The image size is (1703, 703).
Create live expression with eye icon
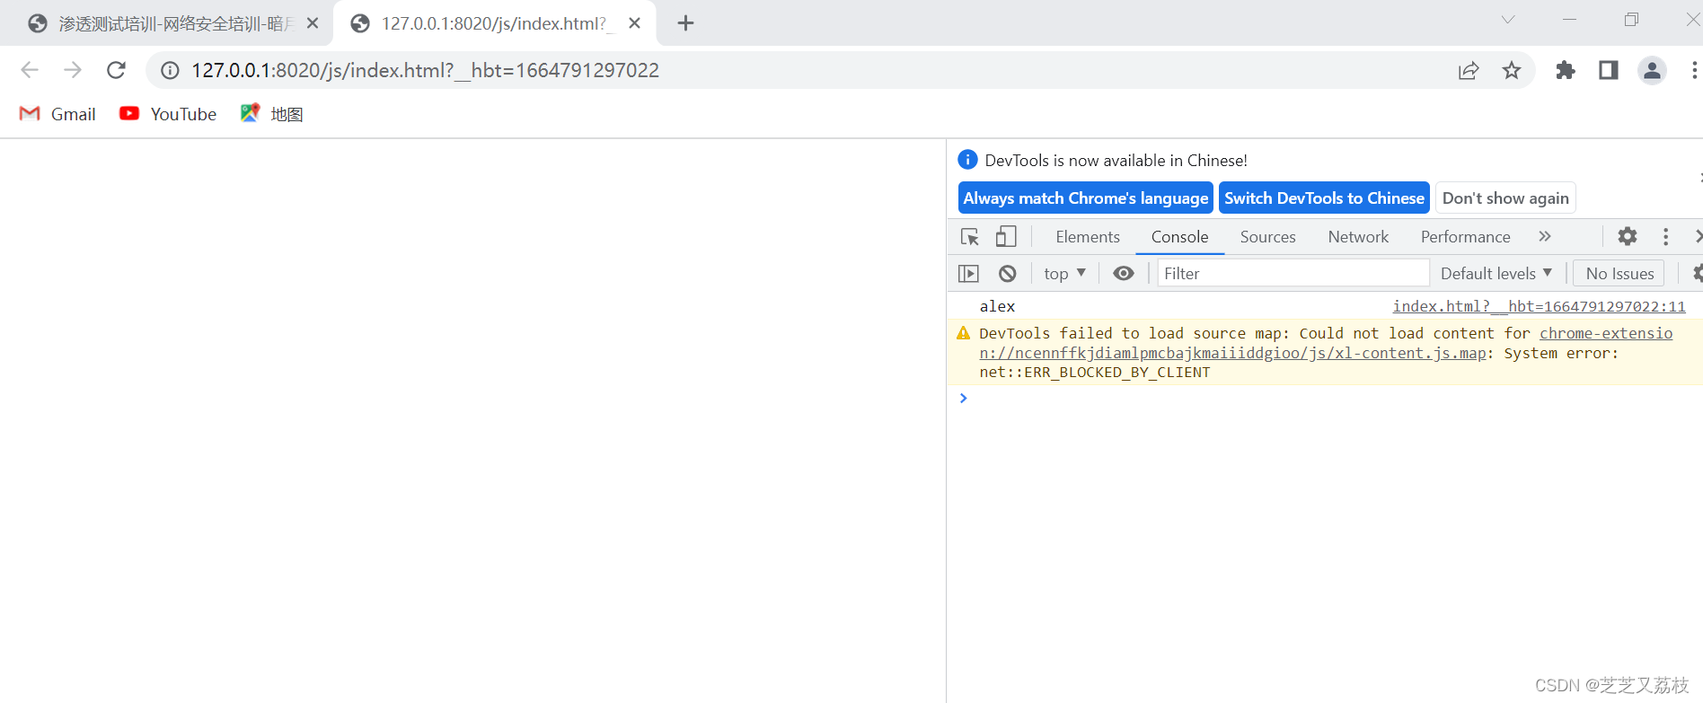pyautogui.click(x=1124, y=274)
